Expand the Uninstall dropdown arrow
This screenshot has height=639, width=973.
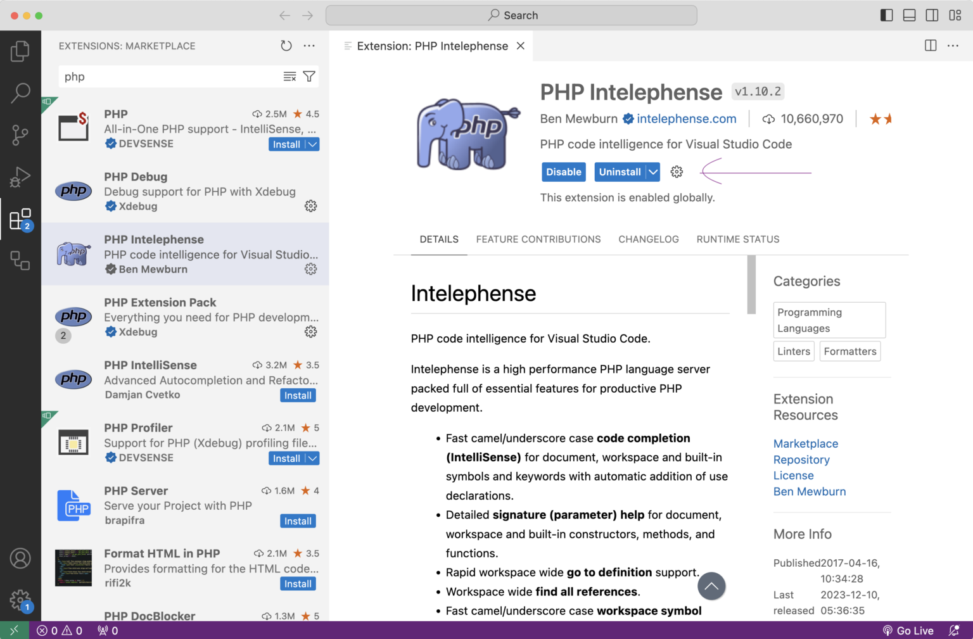652,172
